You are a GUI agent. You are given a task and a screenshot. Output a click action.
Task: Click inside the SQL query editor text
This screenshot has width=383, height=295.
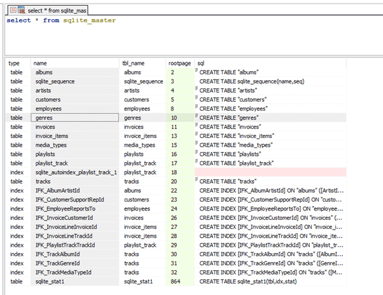[x=61, y=21]
